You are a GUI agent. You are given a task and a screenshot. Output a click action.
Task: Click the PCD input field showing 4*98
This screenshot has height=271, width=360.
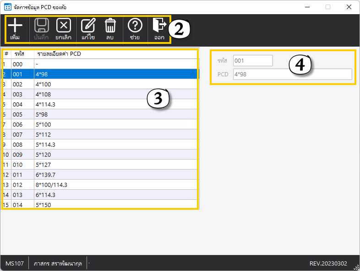point(292,74)
